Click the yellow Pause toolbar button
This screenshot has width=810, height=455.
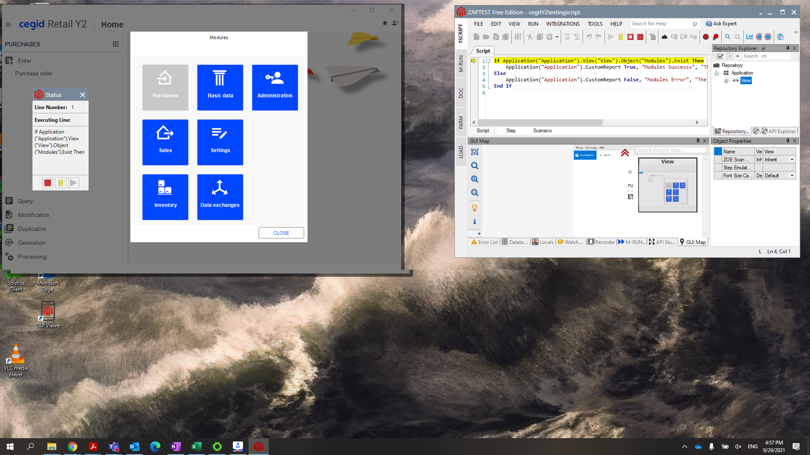(x=621, y=37)
